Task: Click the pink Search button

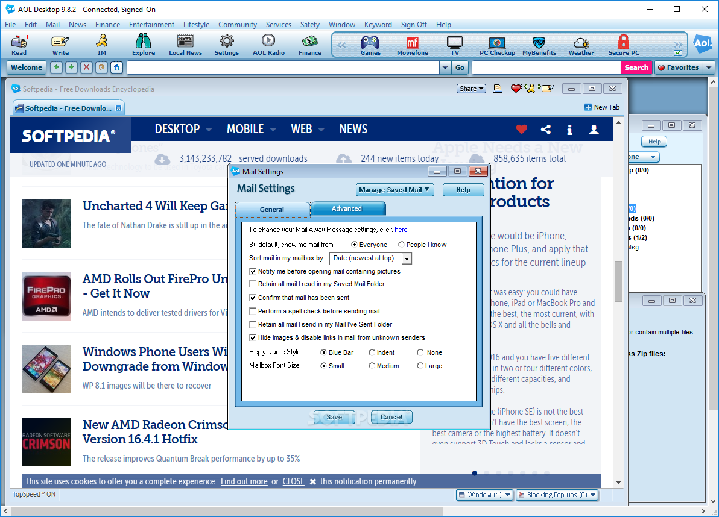Action: (x=636, y=67)
